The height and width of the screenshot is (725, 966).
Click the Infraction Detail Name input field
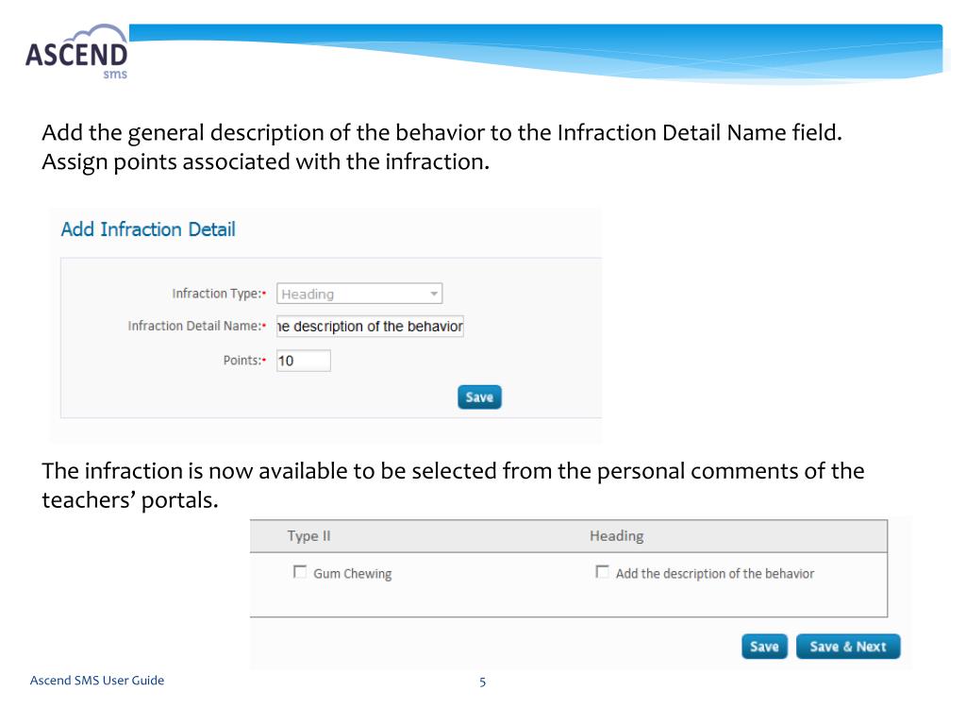(370, 326)
